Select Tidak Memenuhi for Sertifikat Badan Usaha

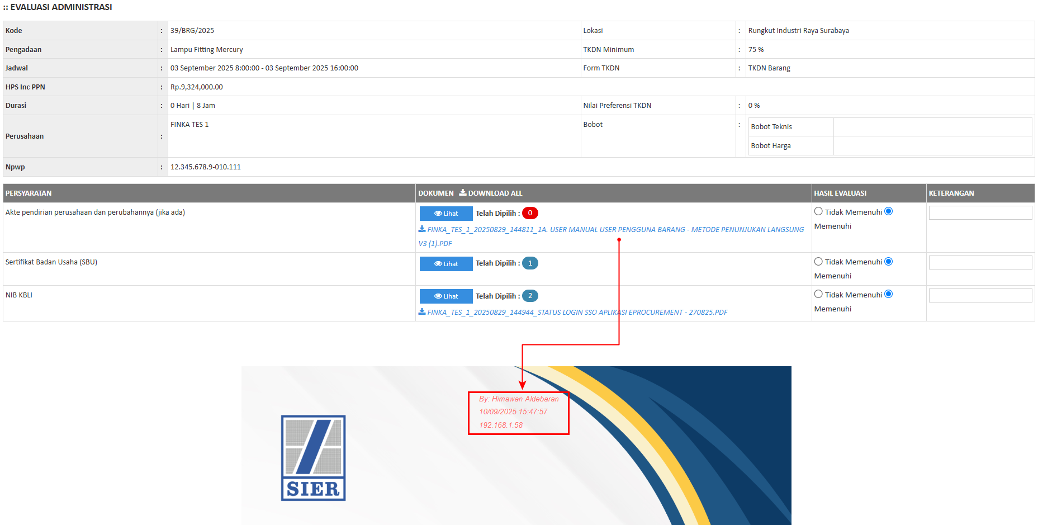point(818,262)
